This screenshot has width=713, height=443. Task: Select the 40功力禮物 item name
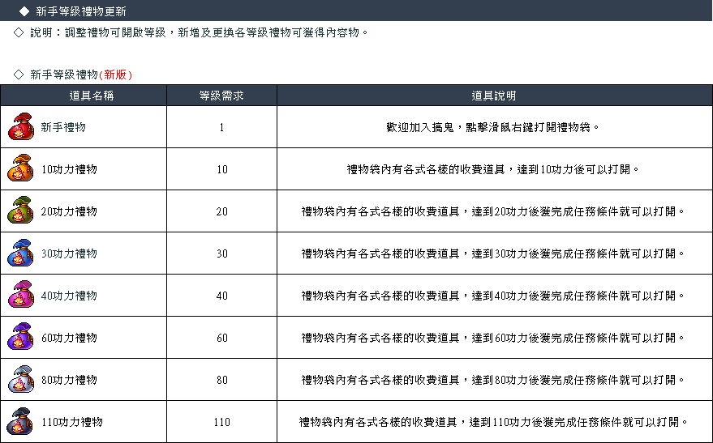click(69, 296)
